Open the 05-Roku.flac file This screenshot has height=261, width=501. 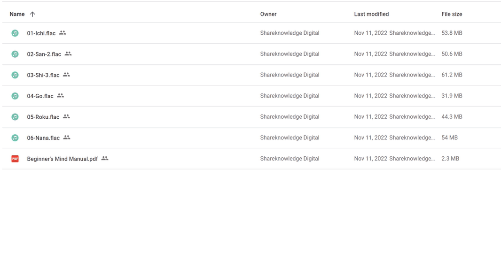[x=43, y=117]
